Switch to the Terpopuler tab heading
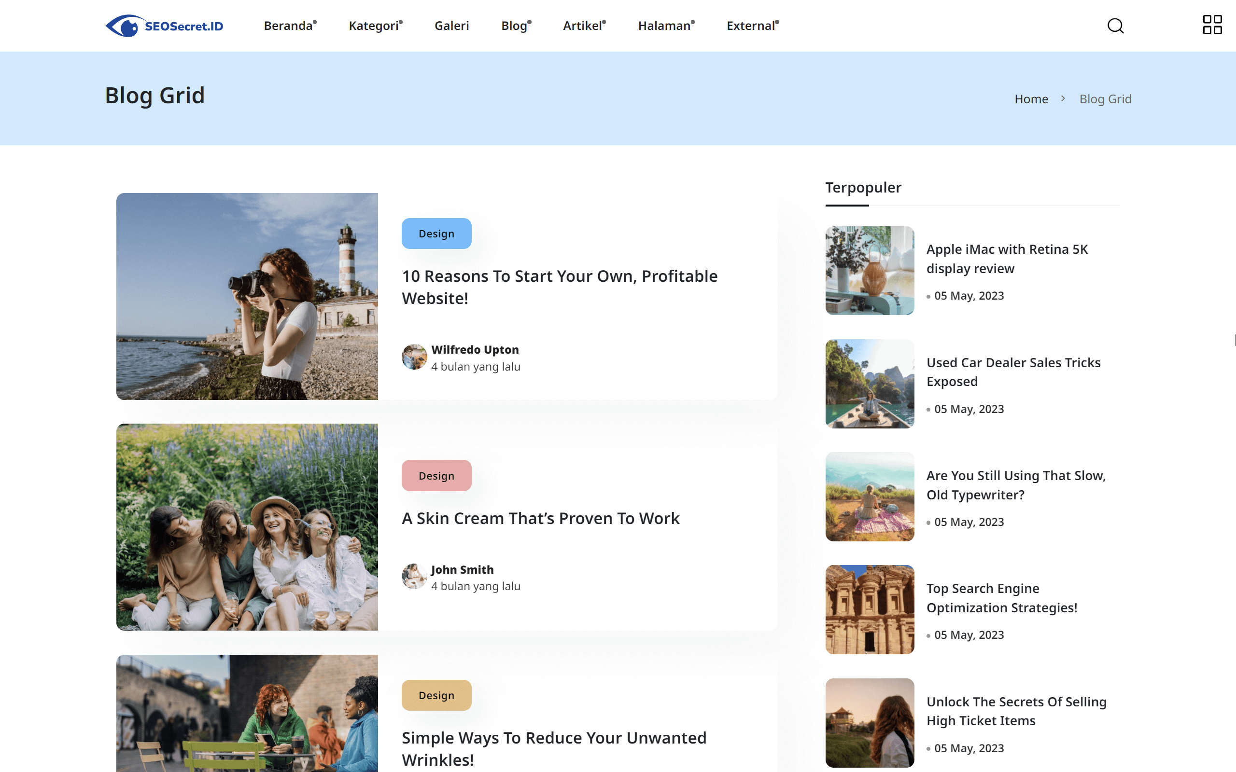Image resolution: width=1236 pixels, height=772 pixels. [x=863, y=187]
